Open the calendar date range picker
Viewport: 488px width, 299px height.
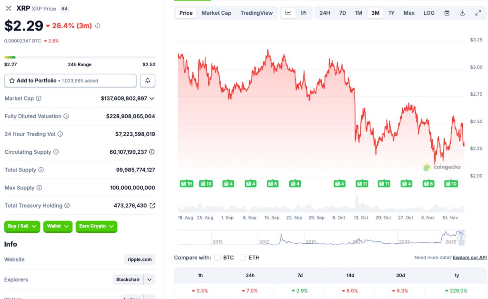447,12
